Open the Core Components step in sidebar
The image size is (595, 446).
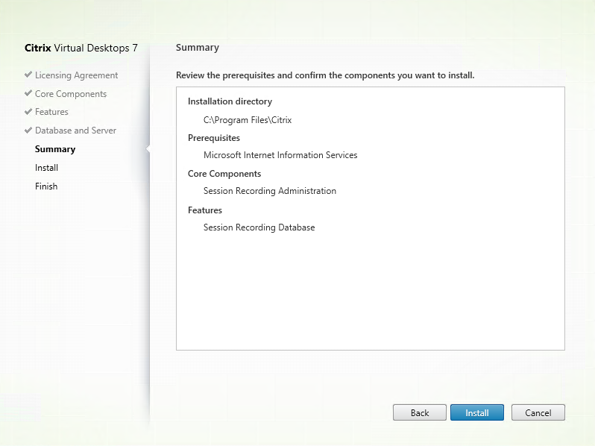[x=71, y=94]
